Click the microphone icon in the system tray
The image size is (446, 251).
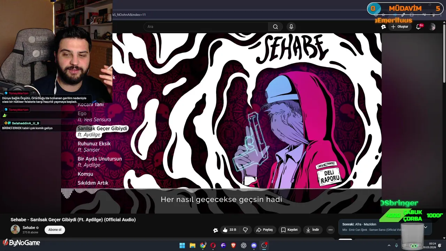coord(397,245)
